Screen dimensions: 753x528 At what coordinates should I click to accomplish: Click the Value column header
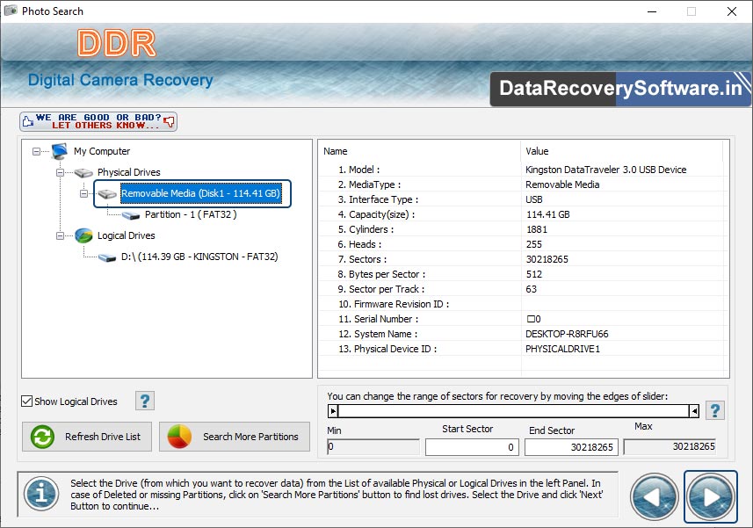click(622, 151)
